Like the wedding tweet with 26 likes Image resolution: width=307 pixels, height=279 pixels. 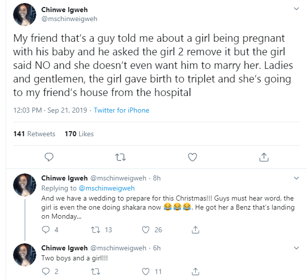(146, 230)
